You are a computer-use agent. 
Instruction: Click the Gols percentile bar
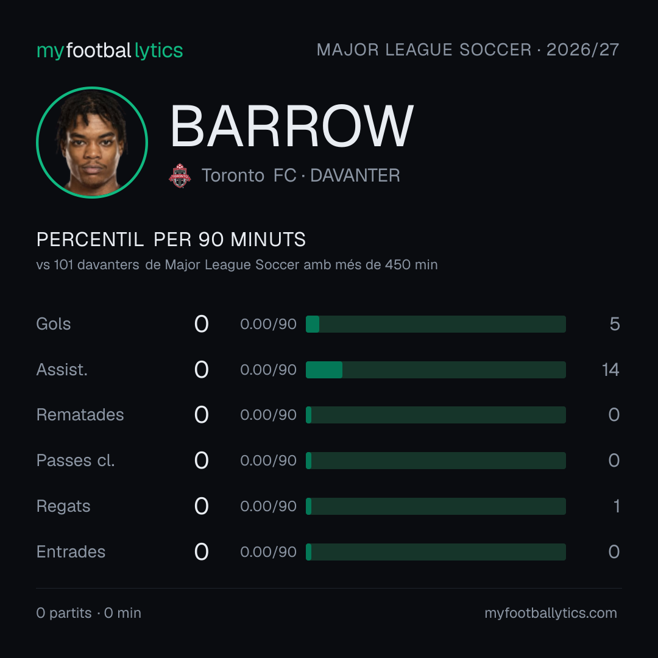436,324
